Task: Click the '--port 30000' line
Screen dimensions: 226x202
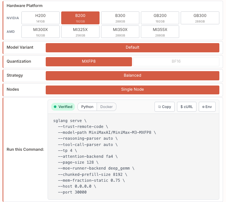Action: pyautogui.click(x=72, y=192)
